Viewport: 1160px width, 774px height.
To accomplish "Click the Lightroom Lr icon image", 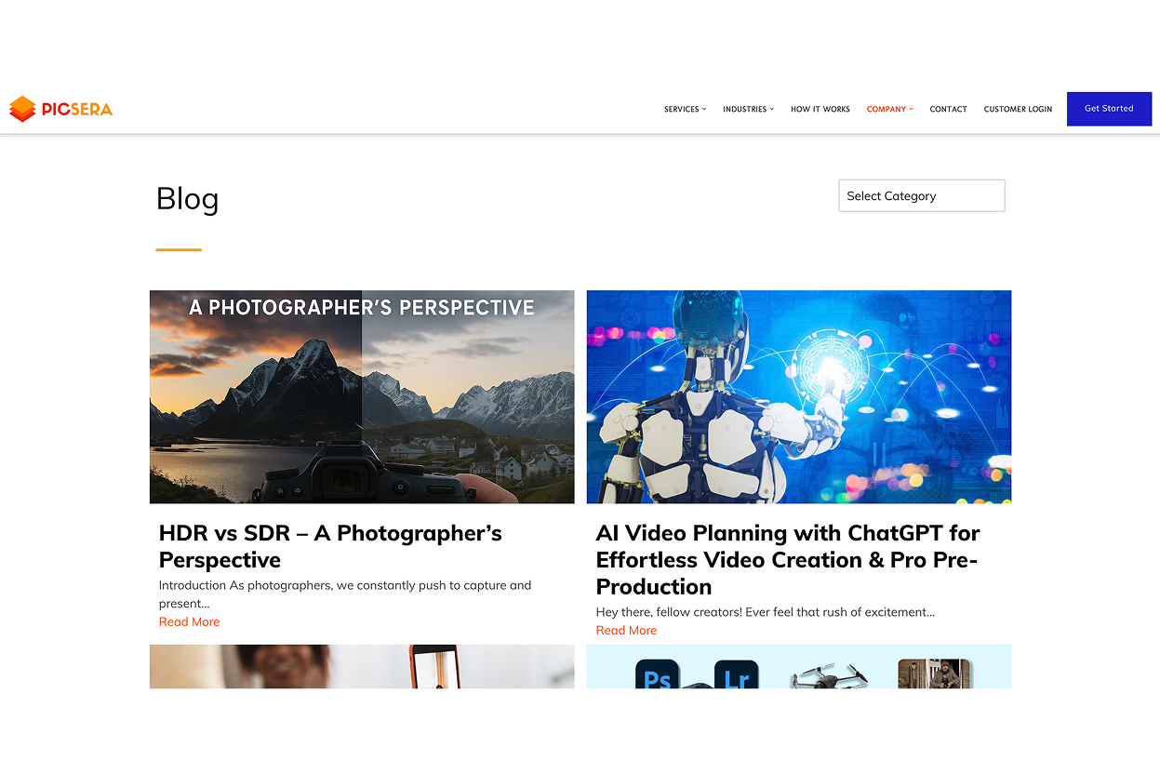I will [x=736, y=675].
